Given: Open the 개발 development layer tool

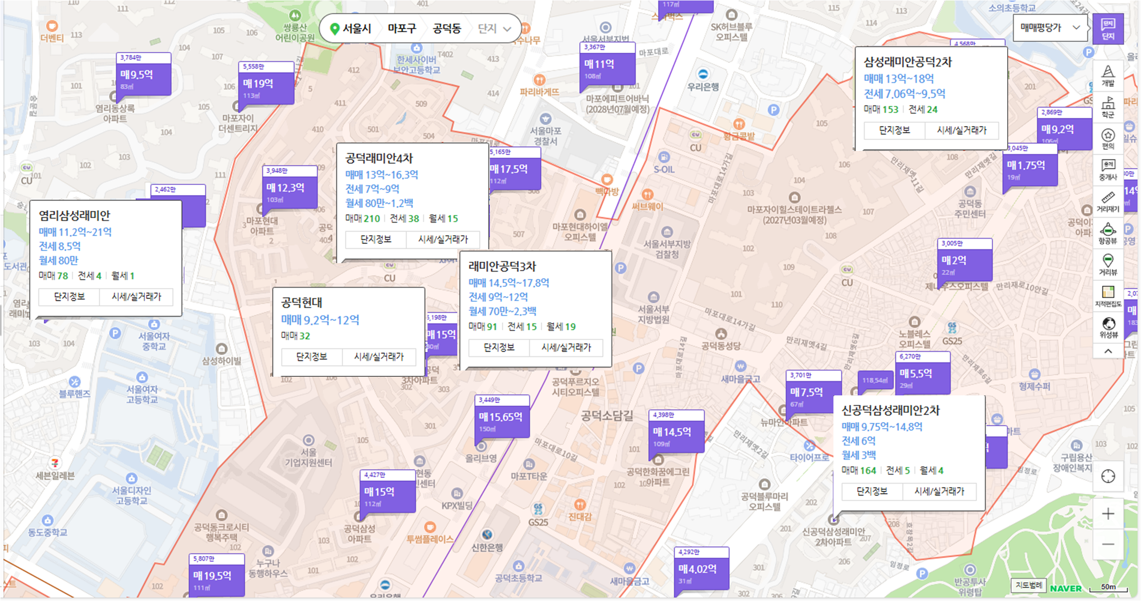Looking at the screenshot, I should (1107, 76).
